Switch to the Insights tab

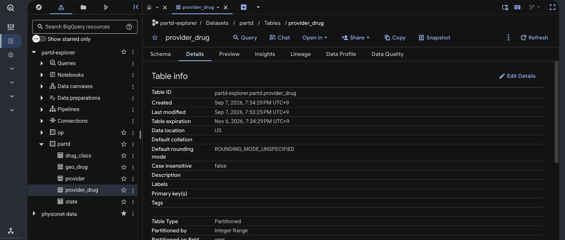pyautogui.click(x=265, y=54)
